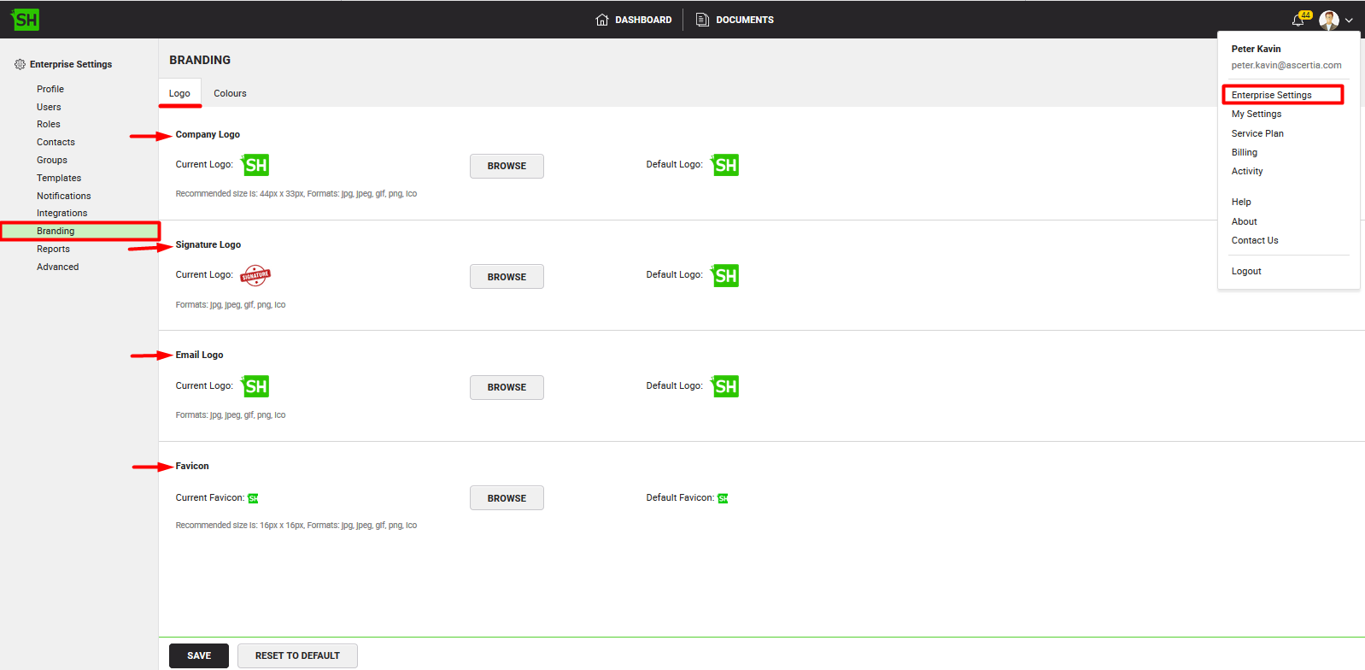The height and width of the screenshot is (670, 1365).
Task: Open the notifications bell icon
Action: tap(1298, 21)
